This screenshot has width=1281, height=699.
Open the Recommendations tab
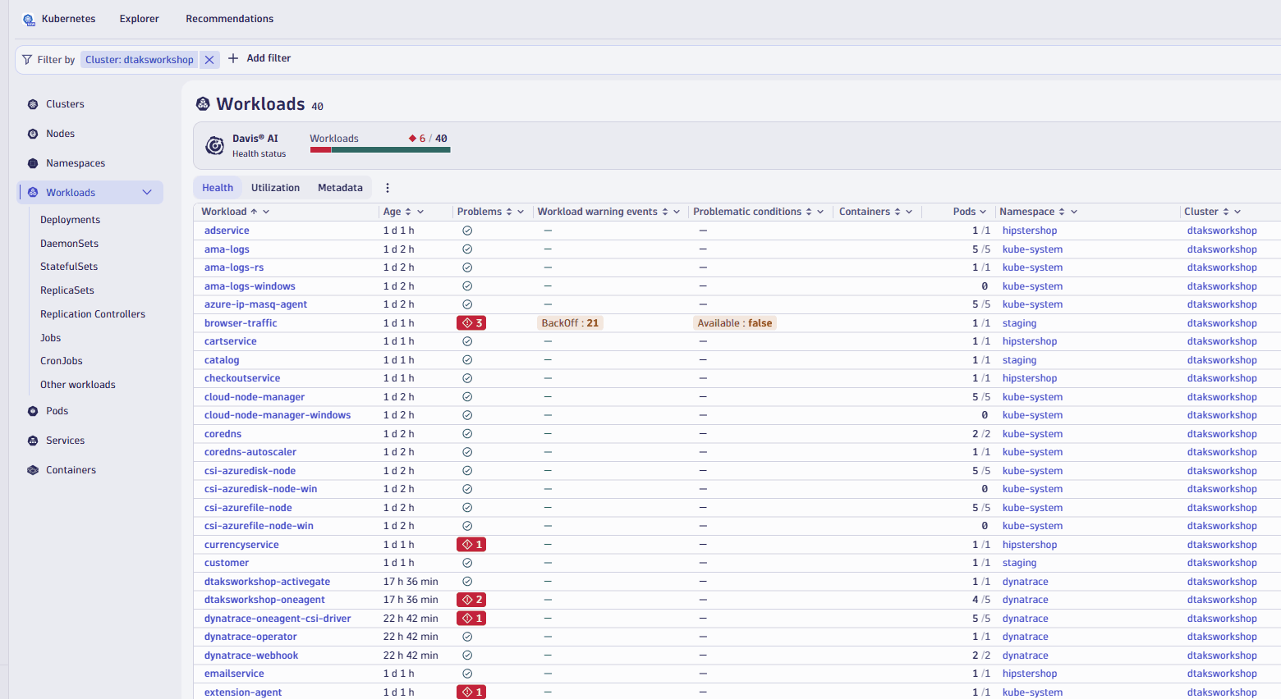pos(229,19)
